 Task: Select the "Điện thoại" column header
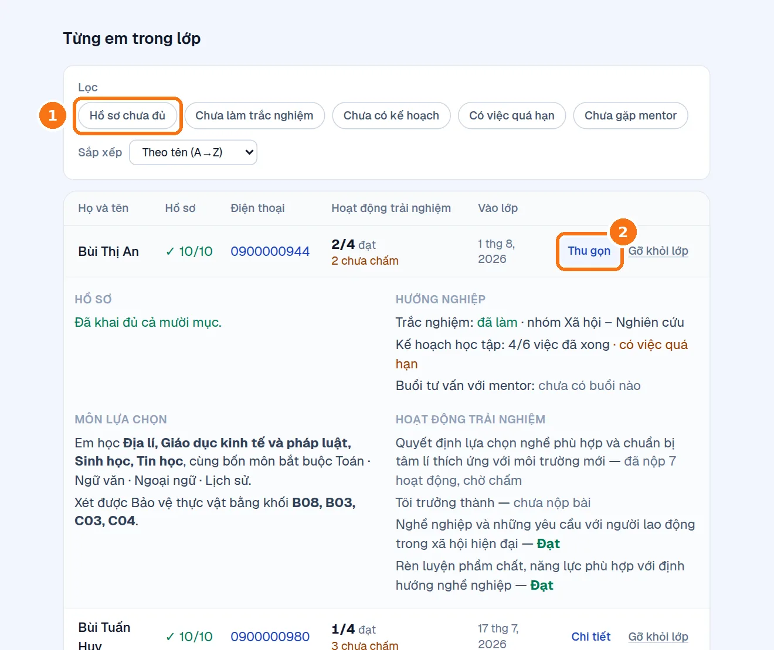click(257, 208)
